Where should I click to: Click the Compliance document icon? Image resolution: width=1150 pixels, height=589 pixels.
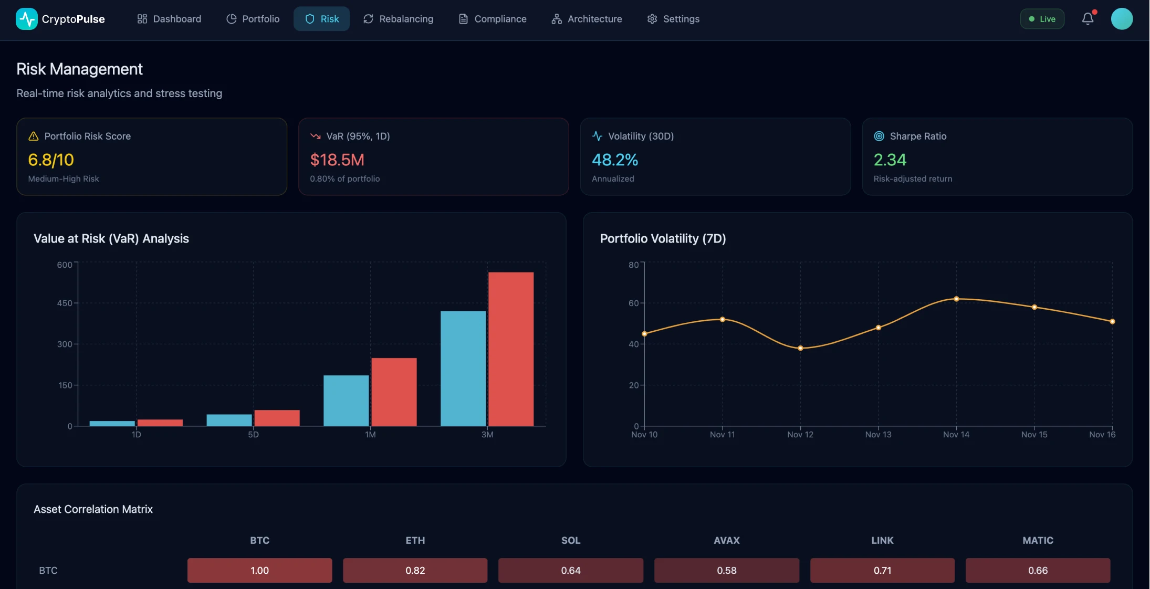coord(462,18)
